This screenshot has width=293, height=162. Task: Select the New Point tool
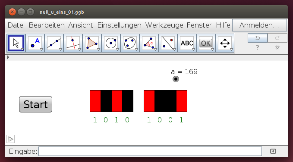point(35,43)
